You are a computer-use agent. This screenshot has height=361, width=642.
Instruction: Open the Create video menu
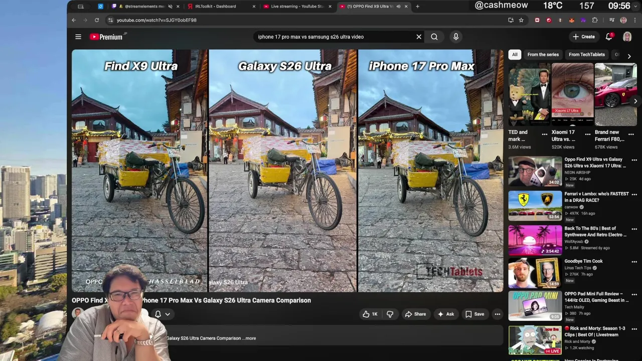pyautogui.click(x=584, y=37)
